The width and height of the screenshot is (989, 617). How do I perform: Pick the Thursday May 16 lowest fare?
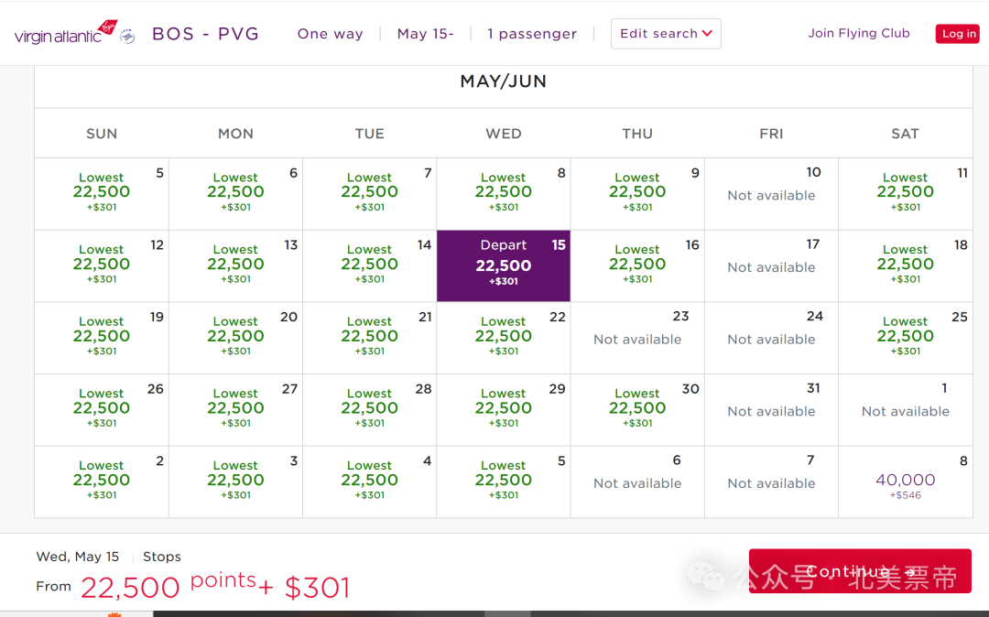pyautogui.click(x=637, y=265)
